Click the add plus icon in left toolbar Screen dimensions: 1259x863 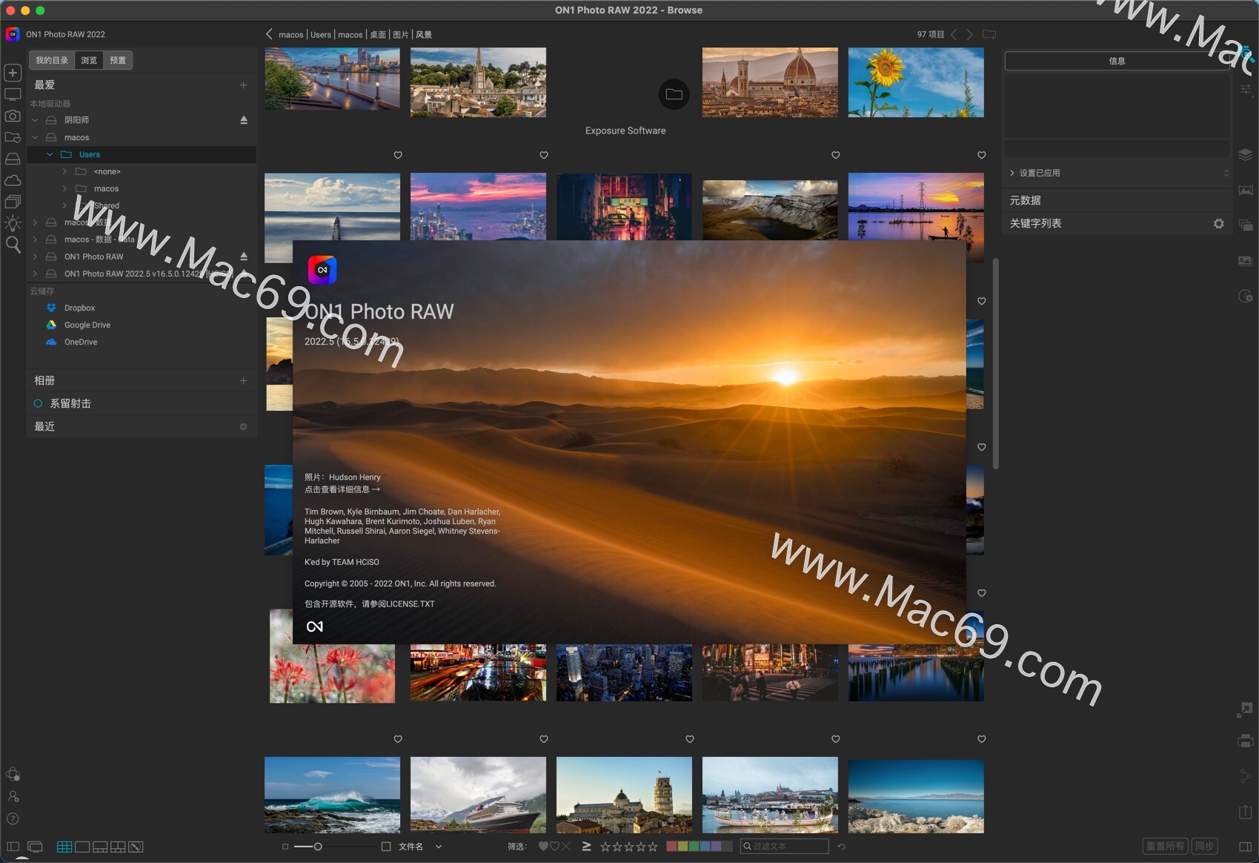point(13,73)
